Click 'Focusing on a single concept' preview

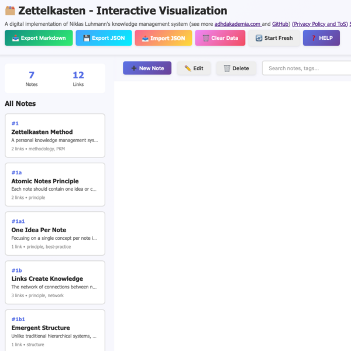pyautogui.click(x=54, y=238)
